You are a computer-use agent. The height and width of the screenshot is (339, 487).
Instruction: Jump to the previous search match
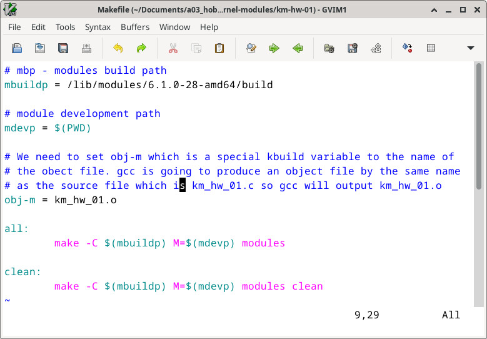298,48
